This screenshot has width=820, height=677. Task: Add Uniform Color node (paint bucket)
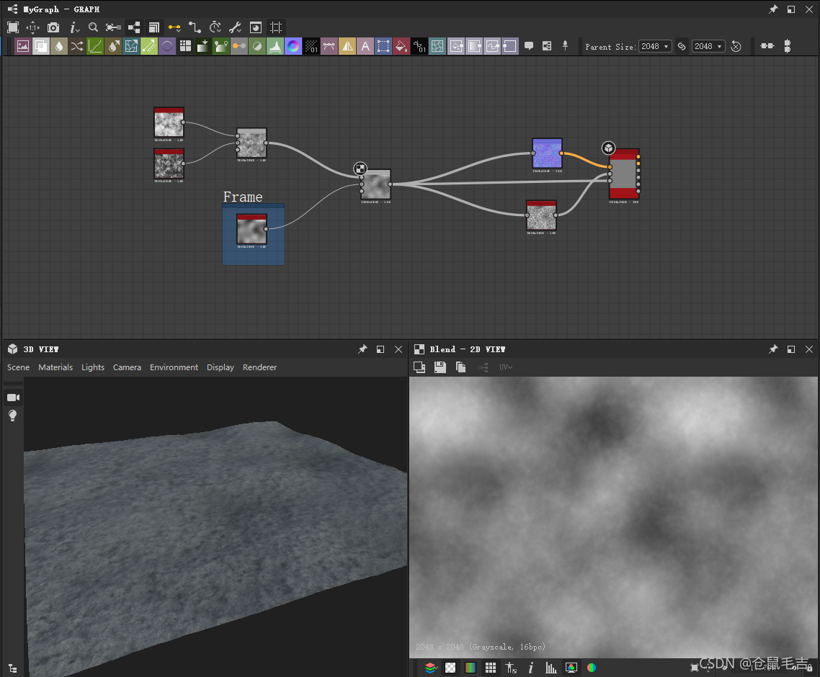(x=401, y=46)
